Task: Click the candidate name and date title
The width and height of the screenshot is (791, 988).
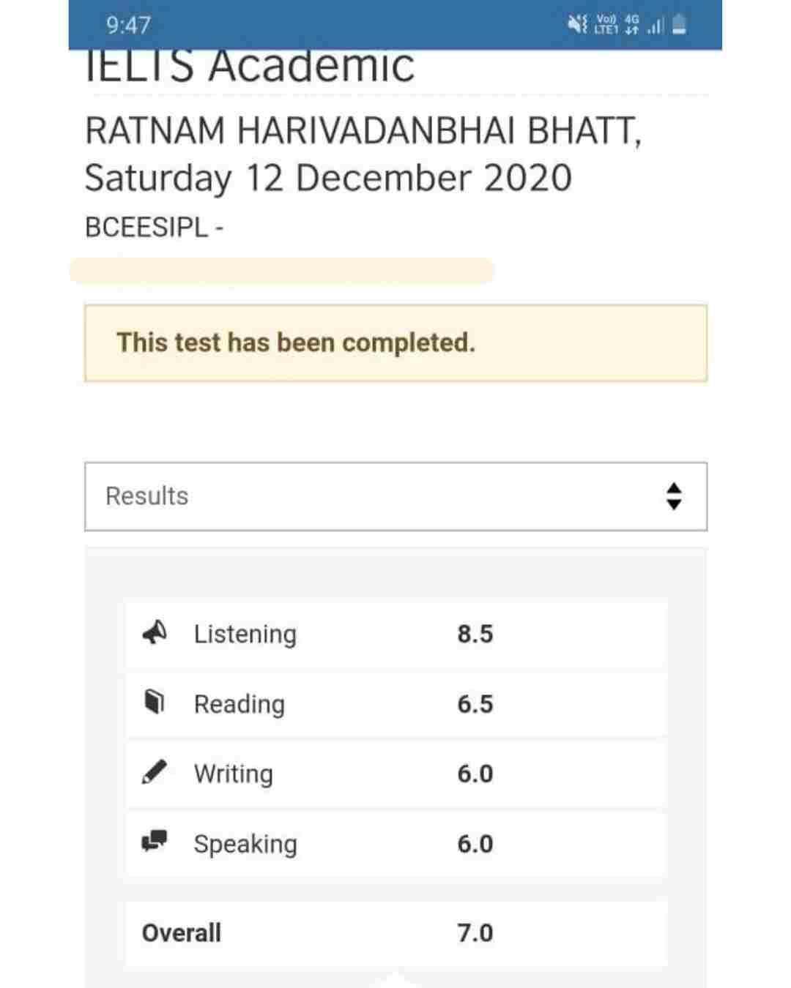Action: point(363,154)
